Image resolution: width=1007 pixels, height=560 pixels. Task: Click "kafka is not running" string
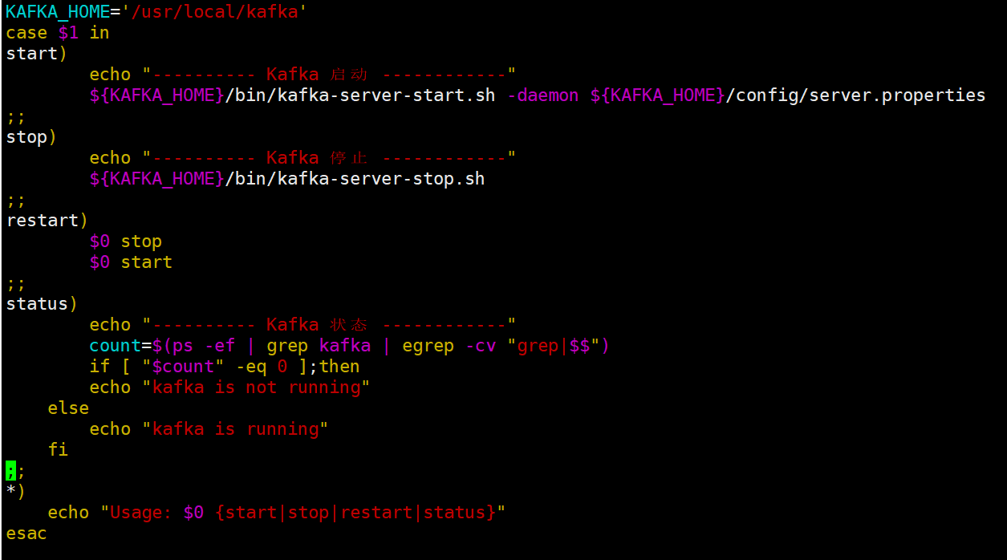pyautogui.click(x=256, y=388)
